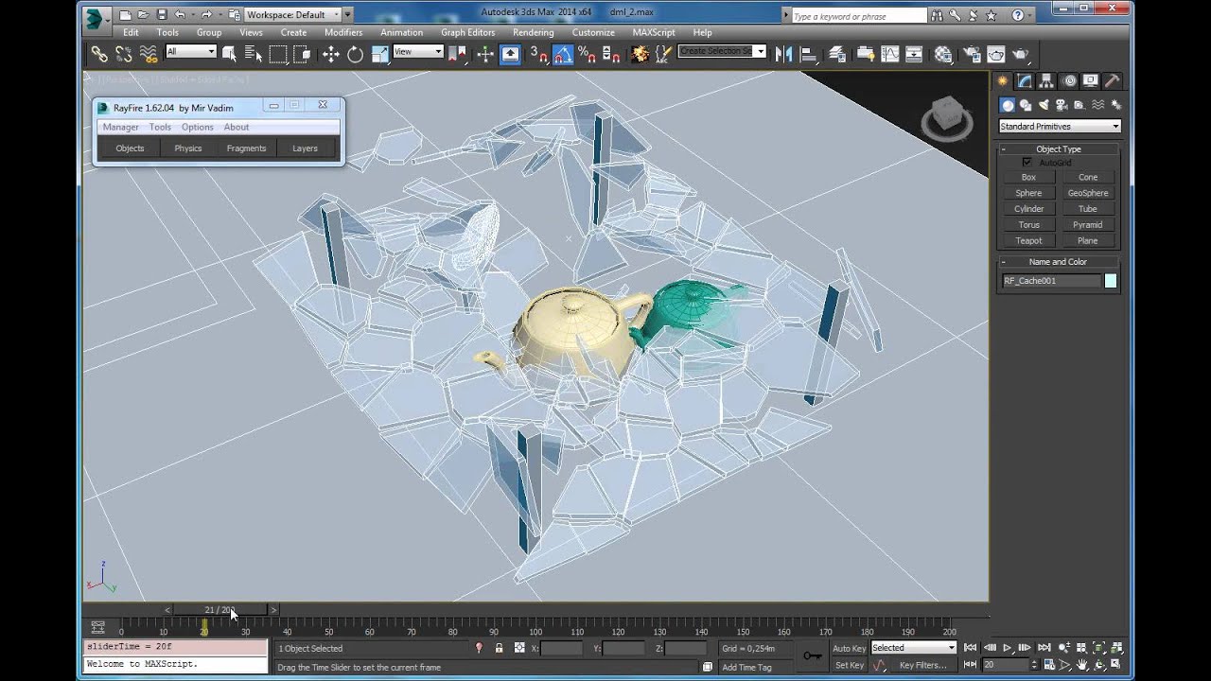Screen dimensions: 1211x681
Task: Click the Mirror tool icon
Action: 783,54
